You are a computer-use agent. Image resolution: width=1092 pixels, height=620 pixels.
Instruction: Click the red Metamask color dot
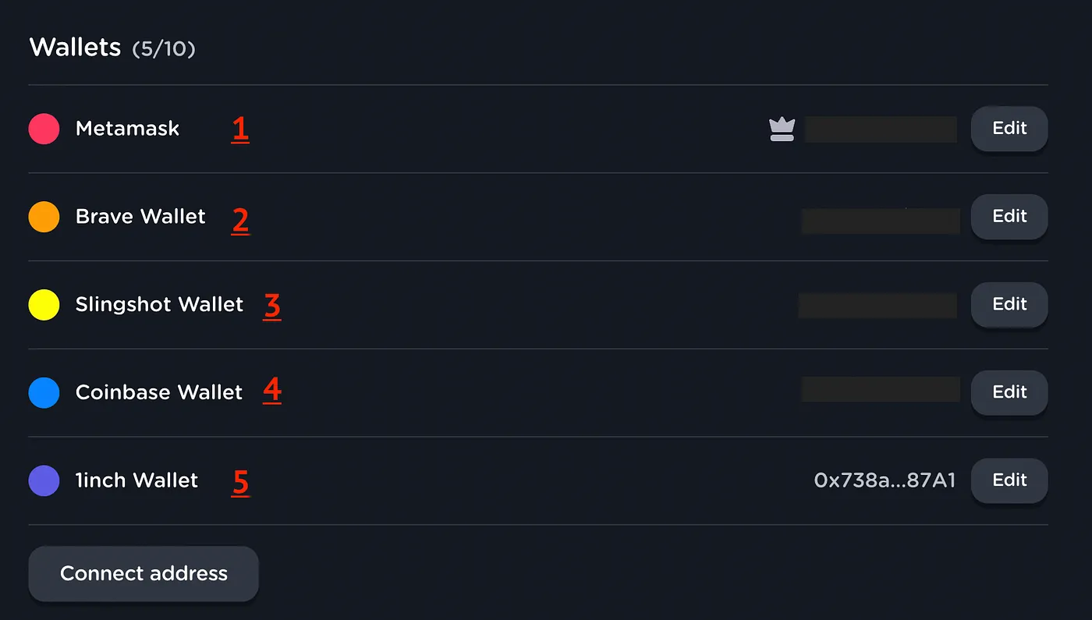[44, 129]
